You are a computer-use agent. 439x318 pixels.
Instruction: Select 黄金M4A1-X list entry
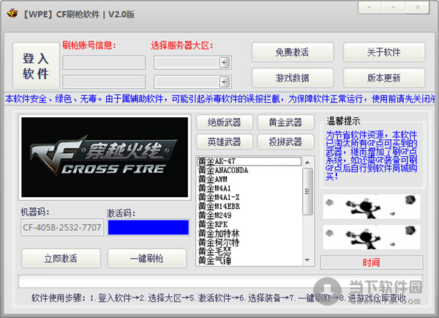(249, 197)
